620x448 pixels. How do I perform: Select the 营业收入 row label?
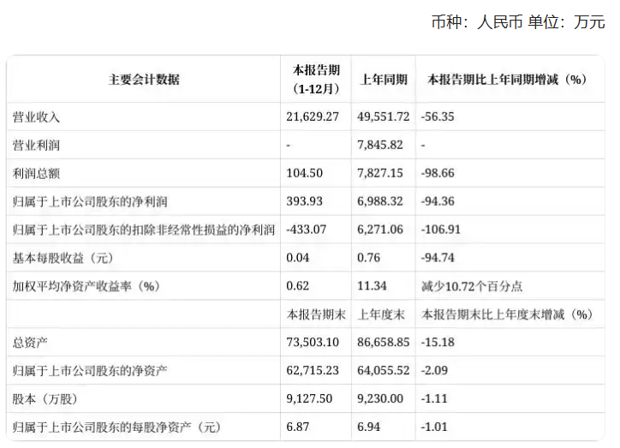(x=37, y=116)
